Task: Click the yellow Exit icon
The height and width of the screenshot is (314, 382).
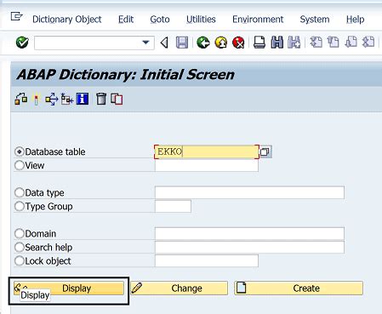Action: click(221, 43)
